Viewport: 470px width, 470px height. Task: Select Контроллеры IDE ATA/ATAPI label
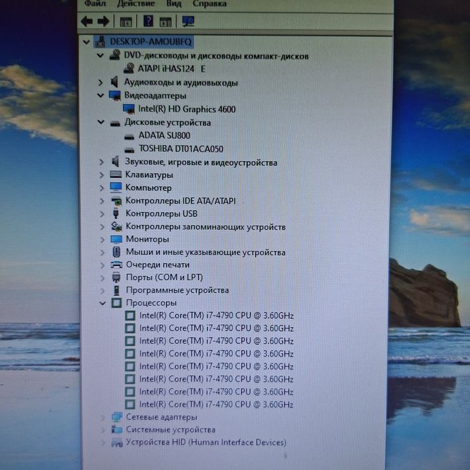[181, 201]
